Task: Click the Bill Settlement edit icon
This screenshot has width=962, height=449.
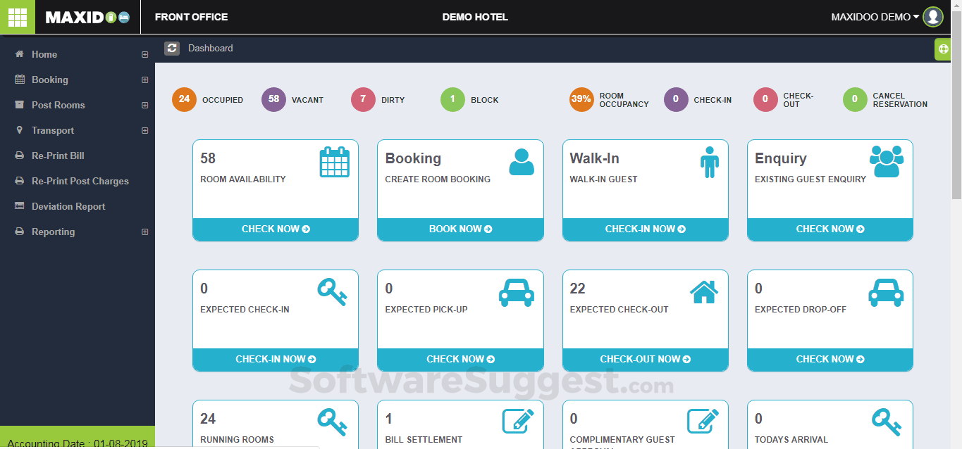Action: pyautogui.click(x=518, y=421)
